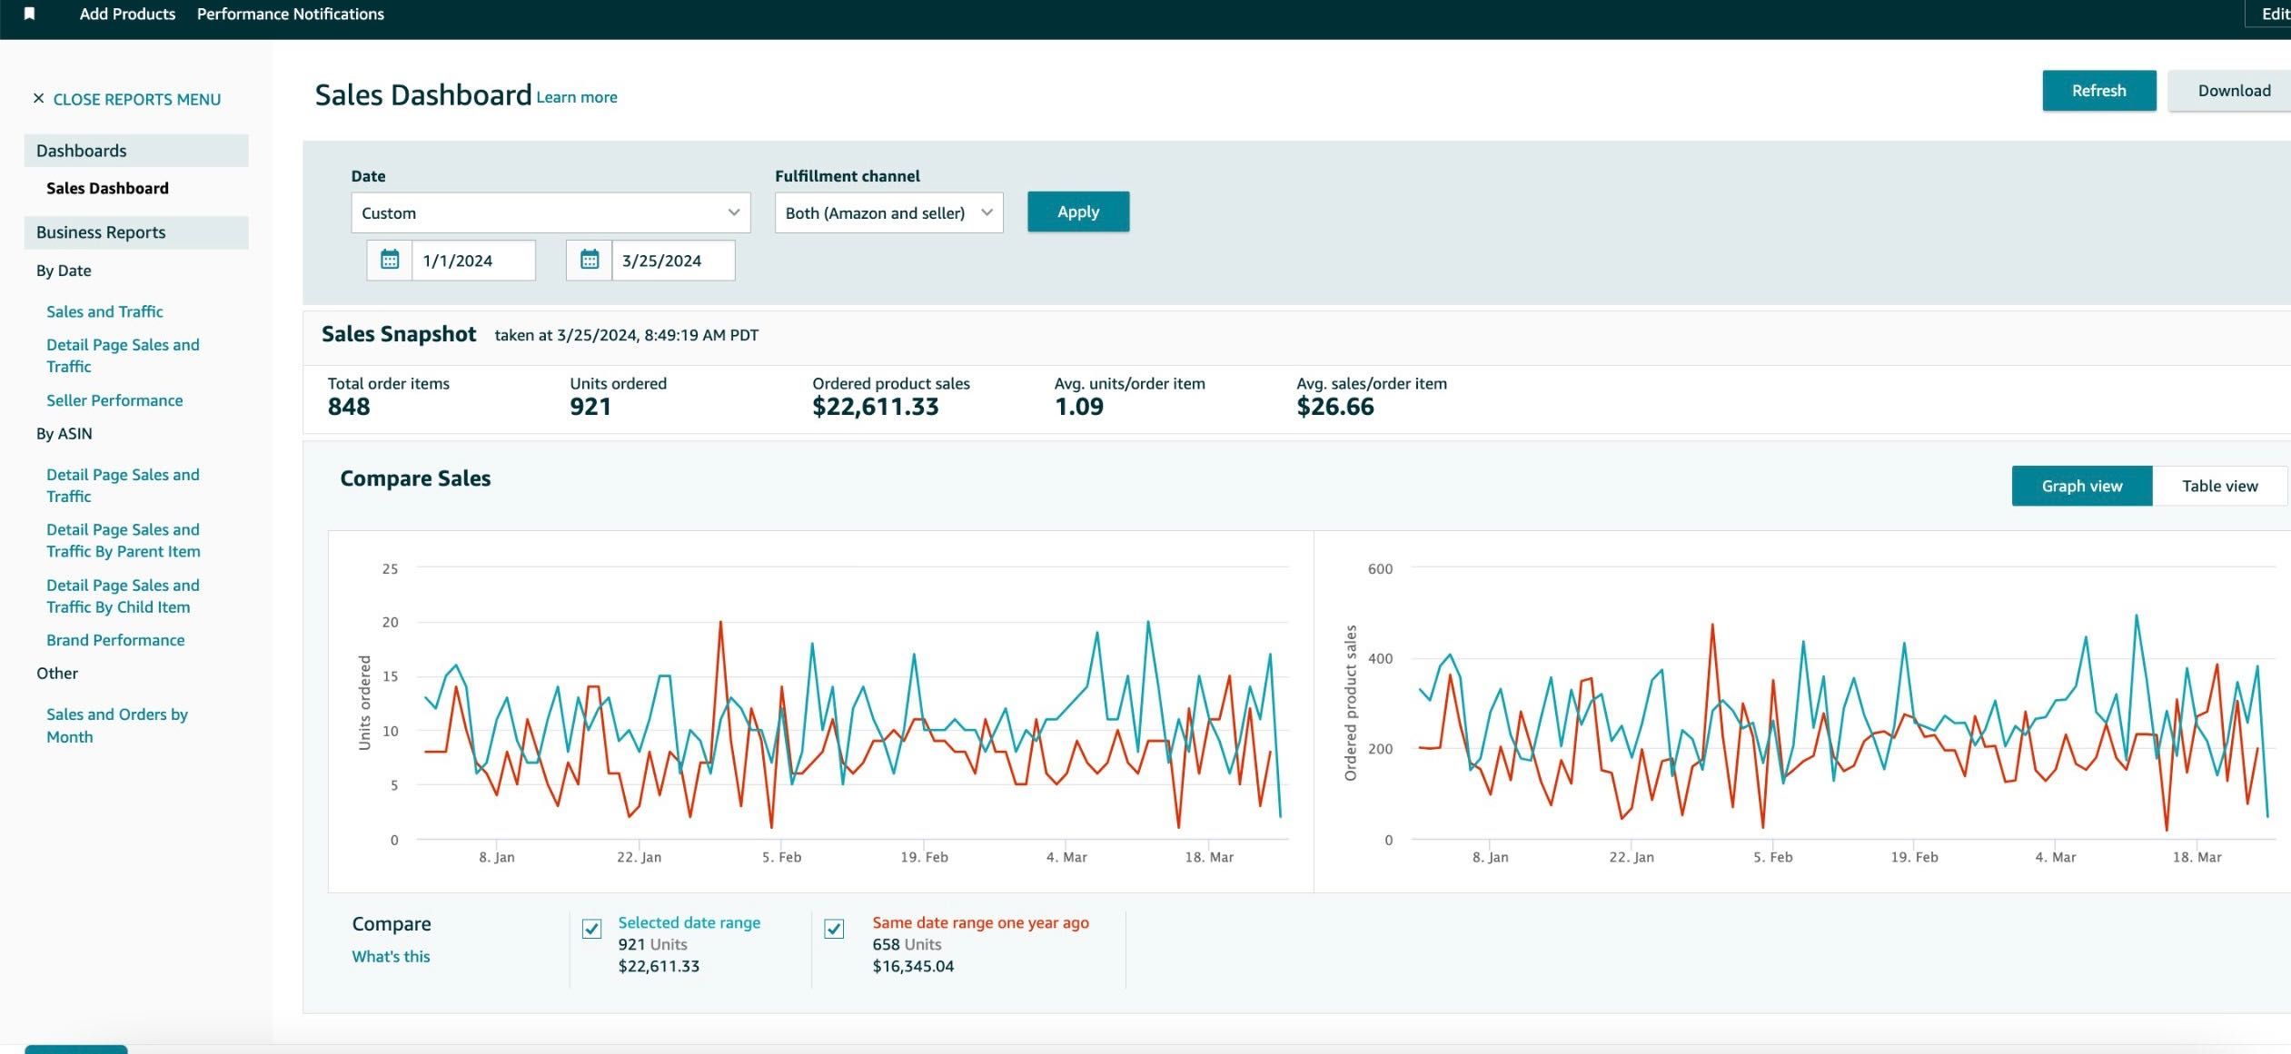Click the close Reports Menu icon
The width and height of the screenshot is (2291, 1054).
(x=36, y=98)
